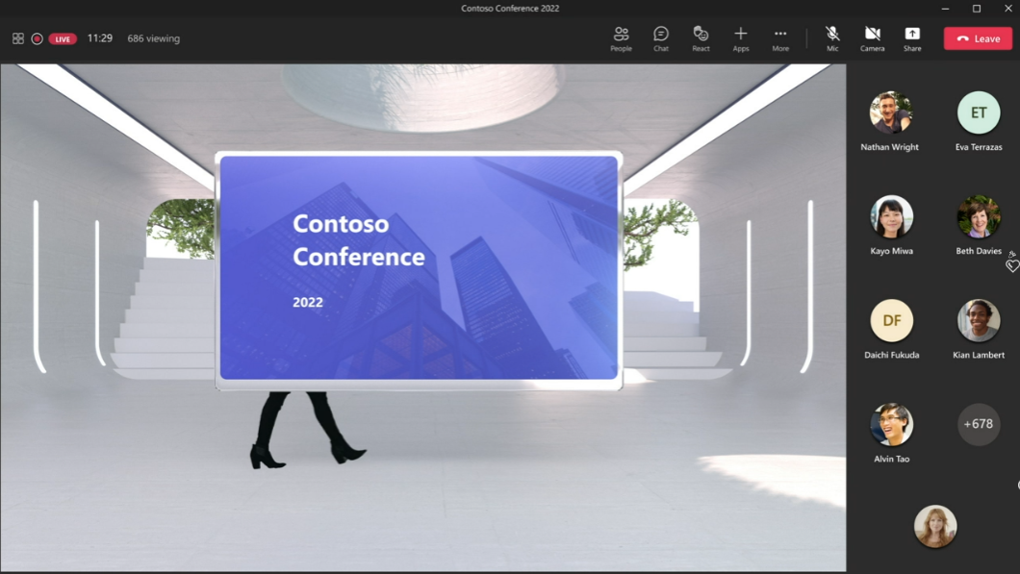Leave the meeting
1020x574 pixels.
tap(978, 38)
